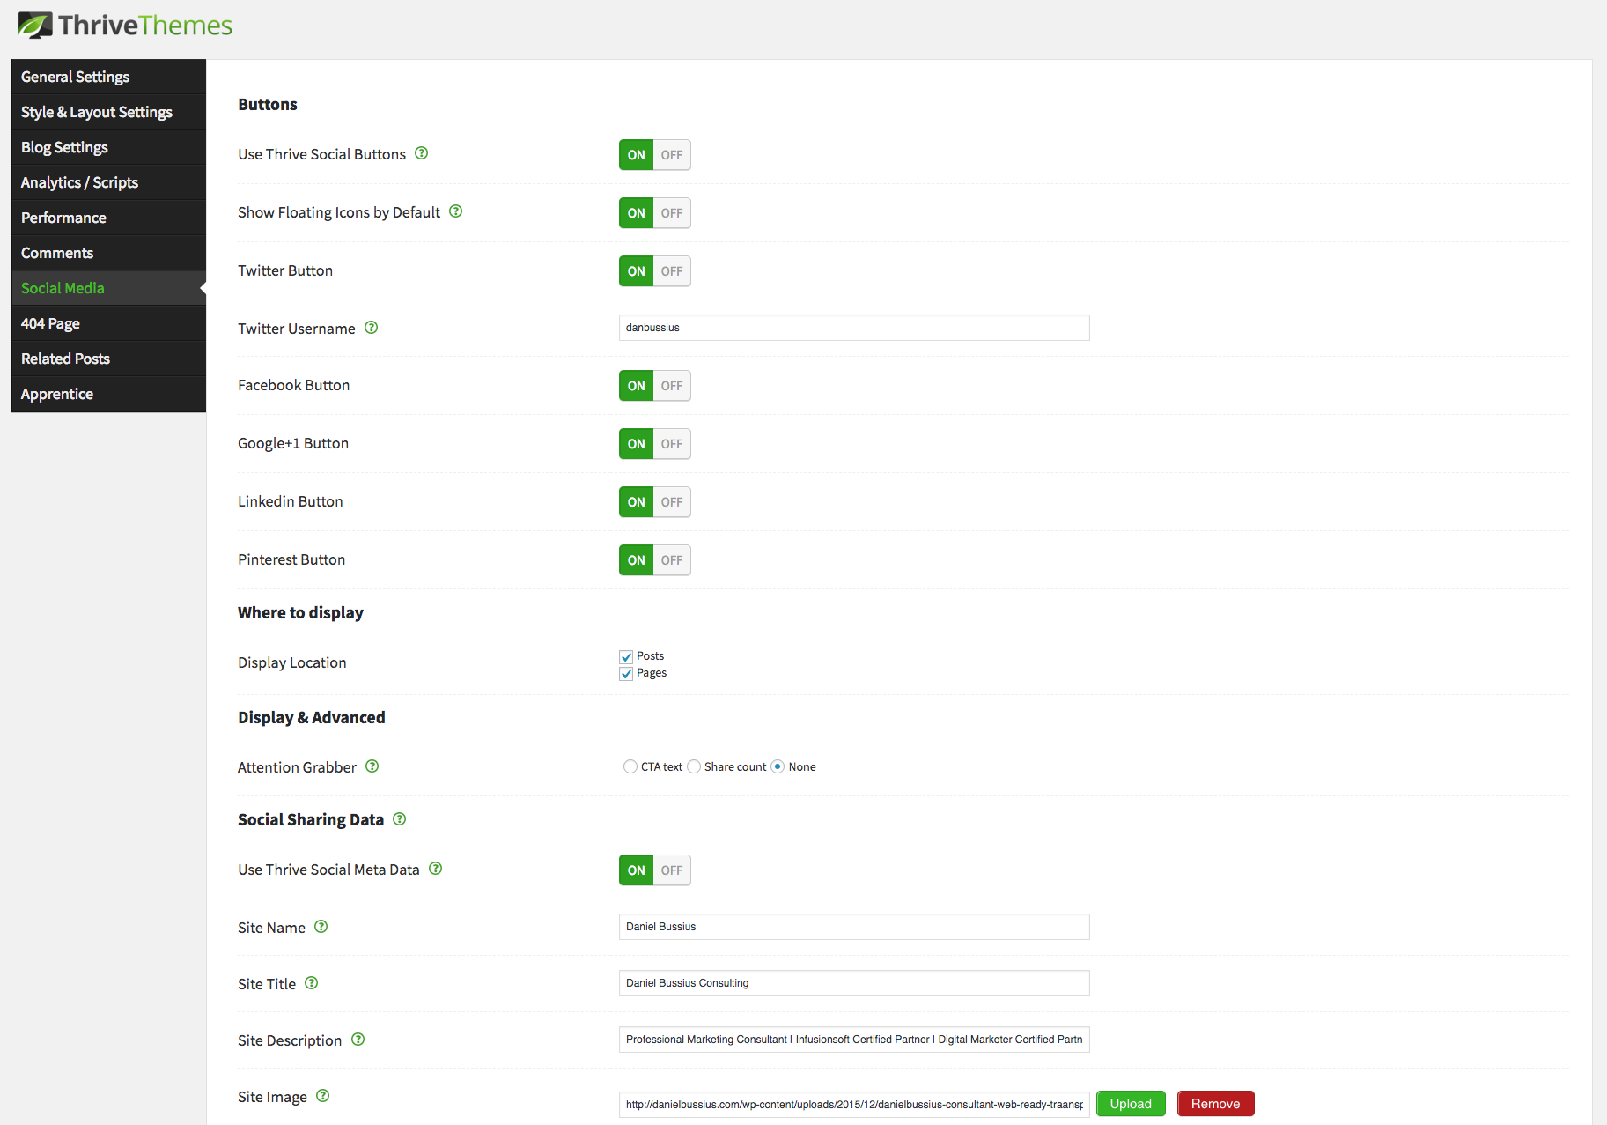Go to Performance settings

(x=108, y=218)
